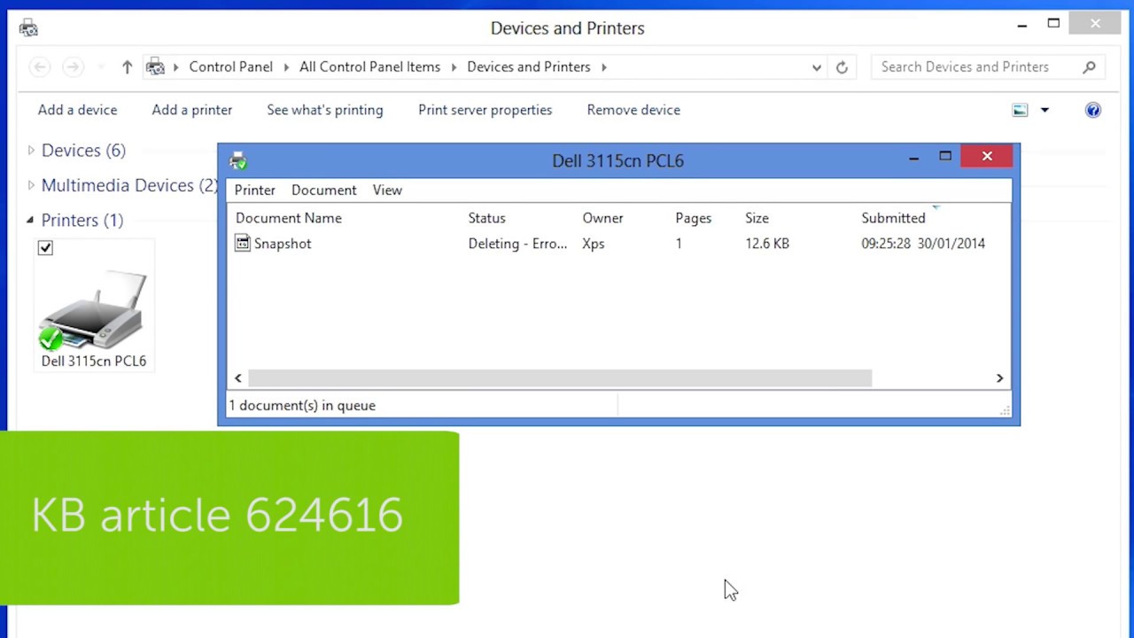
Task: Expand the Devices (6) group
Action: click(x=31, y=150)
